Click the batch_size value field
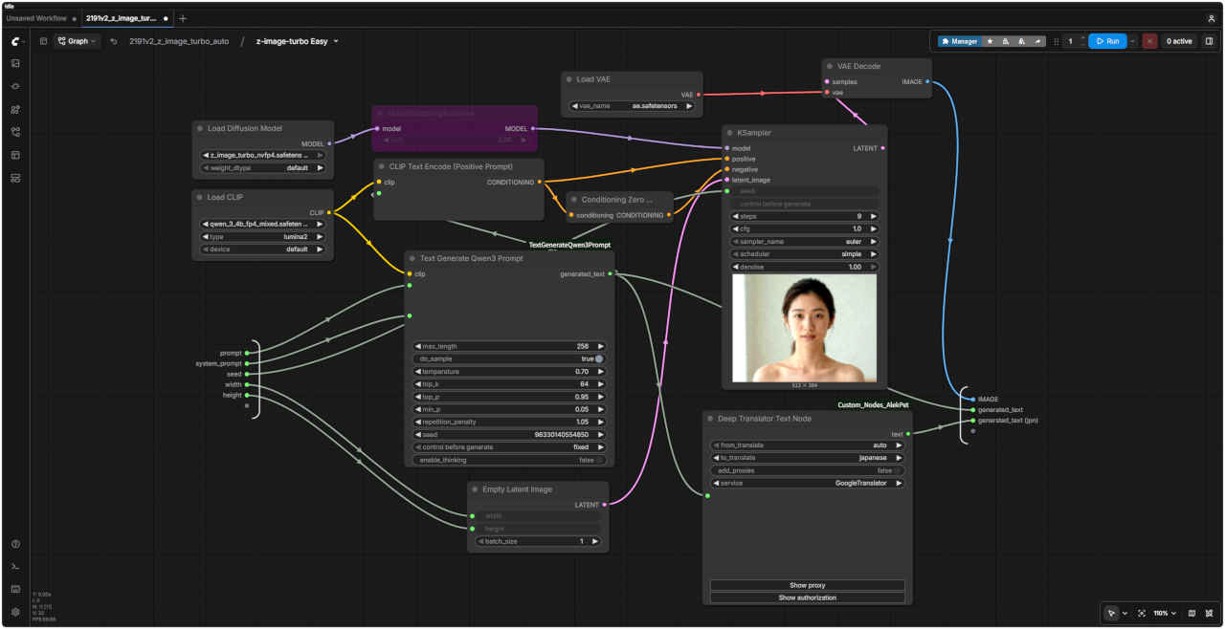This screenshot has width=1225, height=629. click(x=538, y=541)
